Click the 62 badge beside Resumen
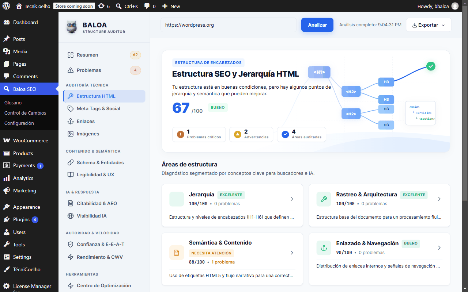Viewport: 468px width, 292px height. point(135,55)
